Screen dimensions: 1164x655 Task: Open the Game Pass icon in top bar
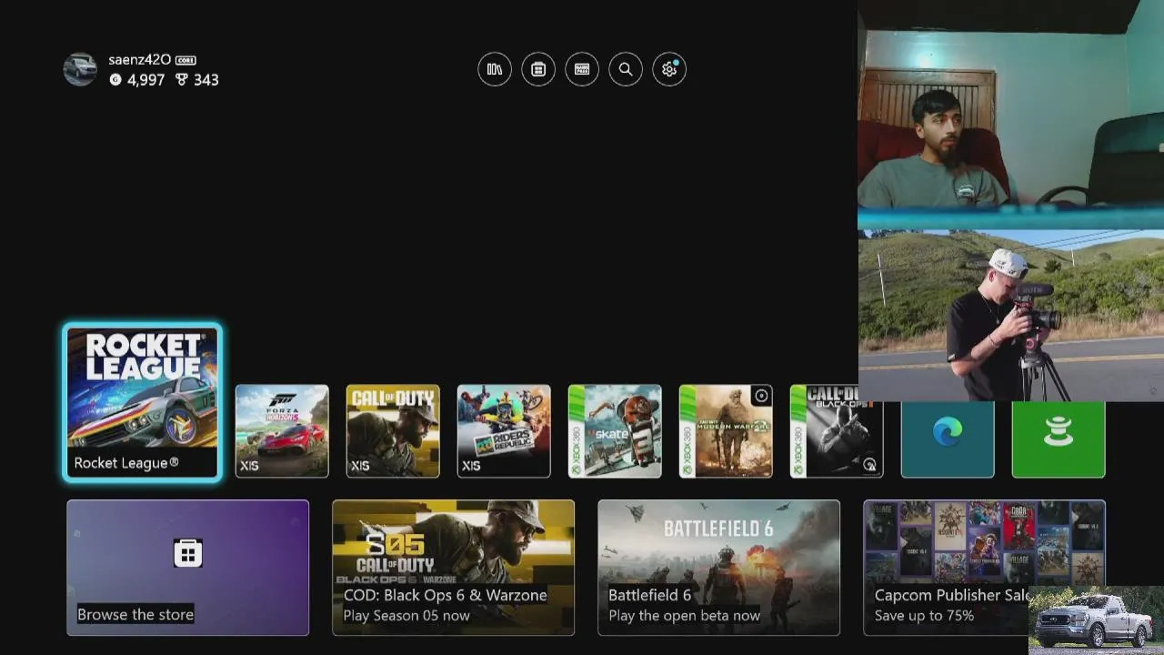pos(582,69)
